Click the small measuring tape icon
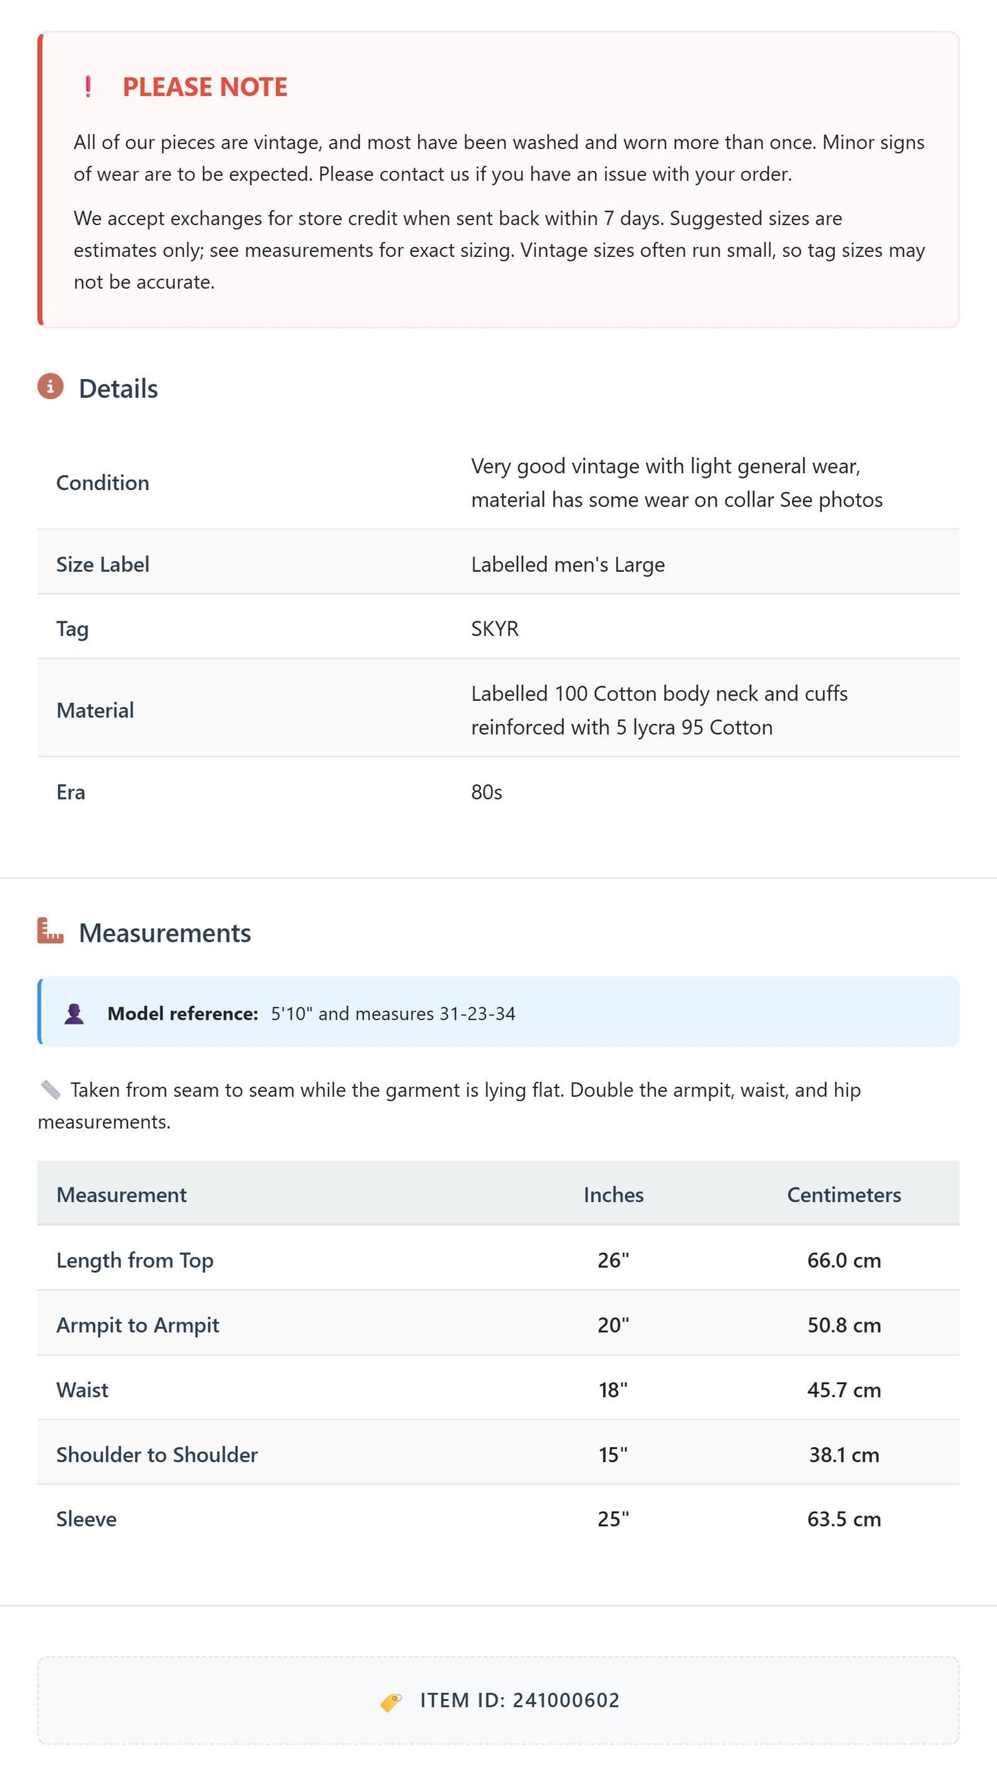Viewport: 997px width, 1777px height. [51, 1090]
